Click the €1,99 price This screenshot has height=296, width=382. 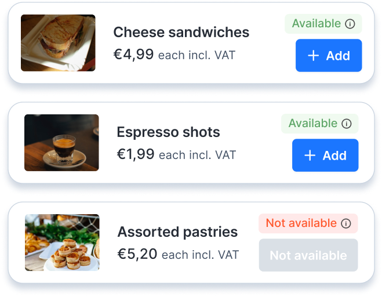136,154
